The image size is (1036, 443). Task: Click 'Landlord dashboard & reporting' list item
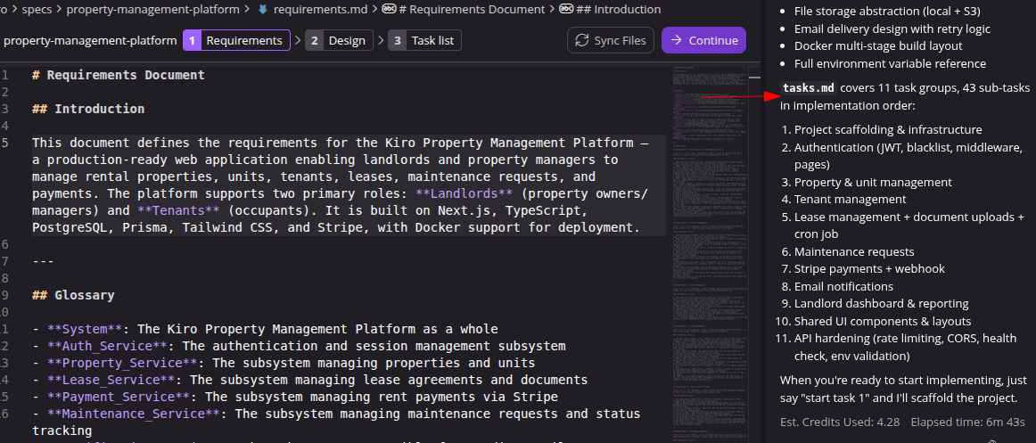(x=882, y=304)
